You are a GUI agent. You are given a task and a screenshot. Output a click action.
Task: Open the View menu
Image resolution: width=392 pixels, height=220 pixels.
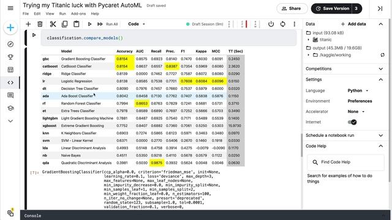[50, 13]
